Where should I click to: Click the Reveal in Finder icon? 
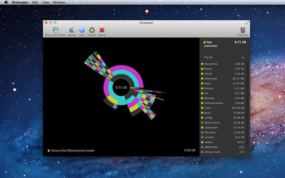pos(72,31)
